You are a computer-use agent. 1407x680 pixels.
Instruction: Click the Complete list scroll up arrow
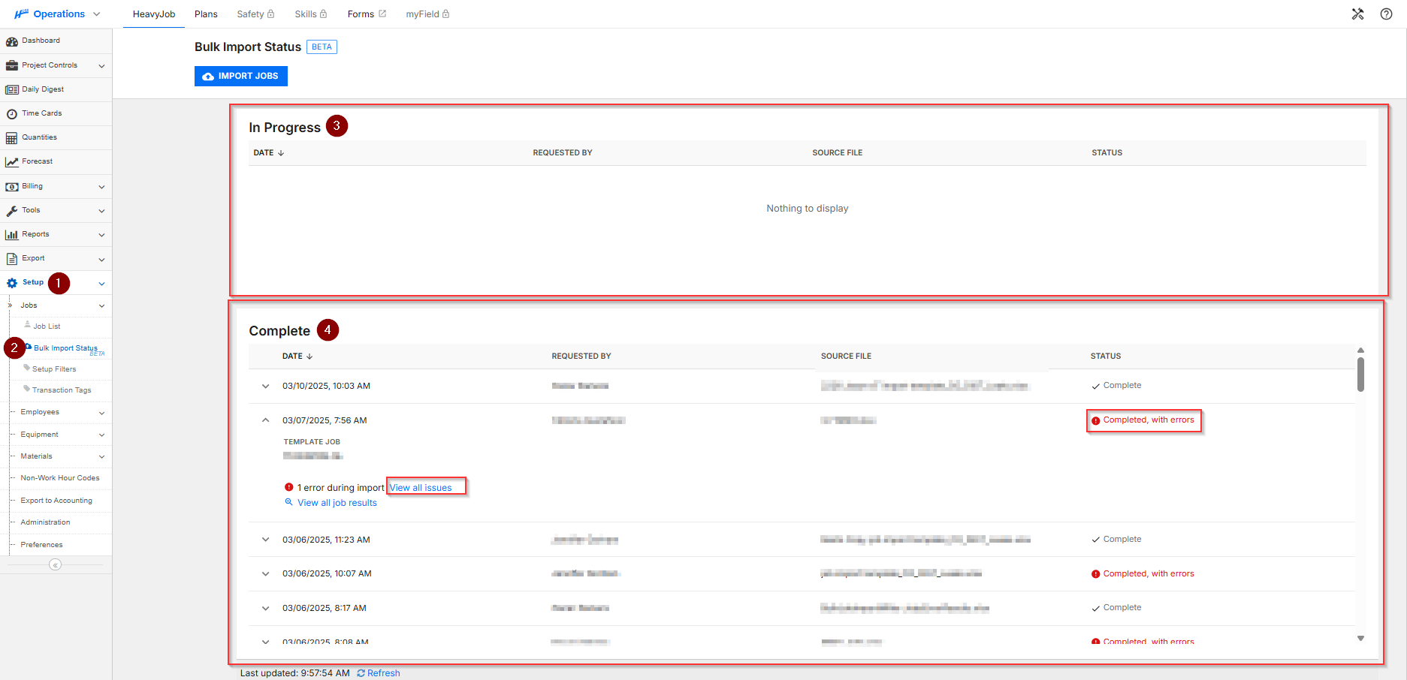[x=1360, y=351]
